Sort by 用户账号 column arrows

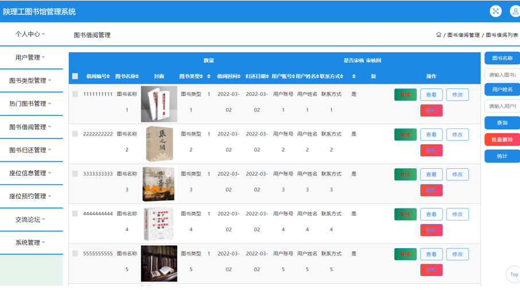293,76
